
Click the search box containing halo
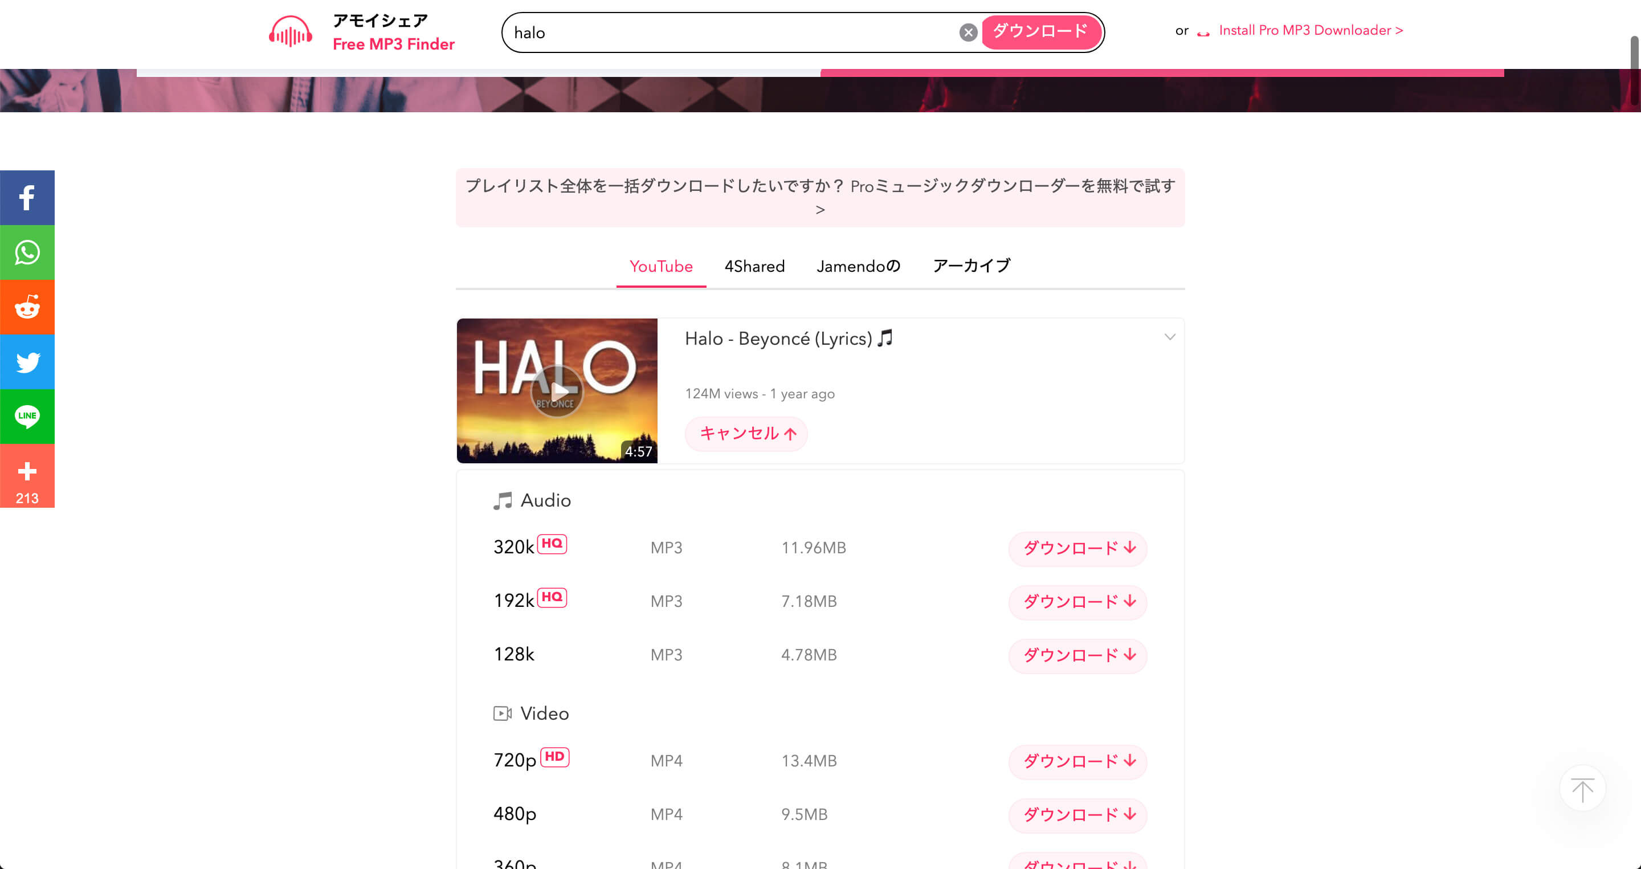(733, 32)
